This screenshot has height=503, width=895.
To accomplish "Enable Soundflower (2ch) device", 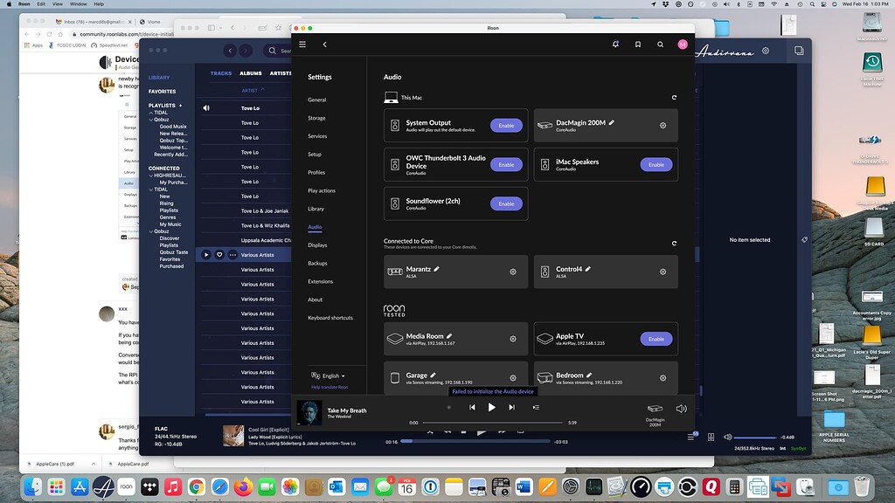I will pyautogui.click(x=505, y=203).
